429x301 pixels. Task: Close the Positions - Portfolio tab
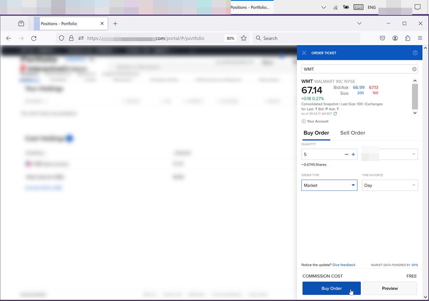point(102,24)
